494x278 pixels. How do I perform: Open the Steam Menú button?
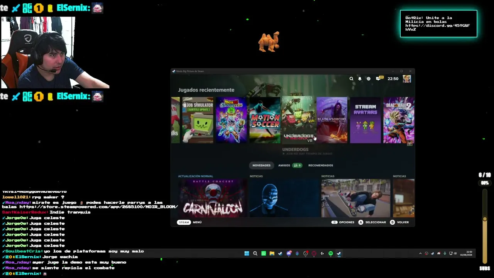pos(189,222)
